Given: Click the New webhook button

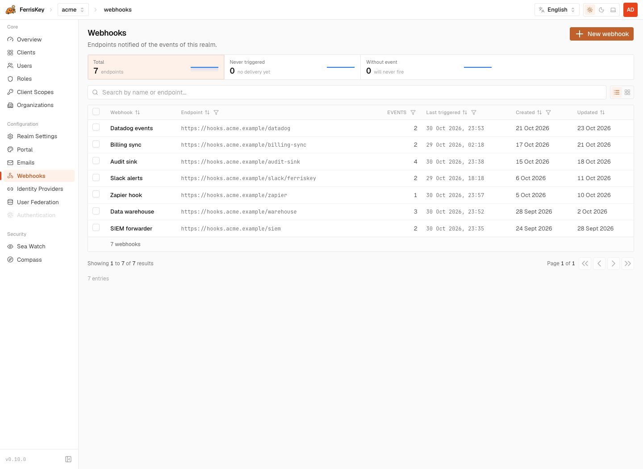Looking at the screenshot, I should (601, 34).
